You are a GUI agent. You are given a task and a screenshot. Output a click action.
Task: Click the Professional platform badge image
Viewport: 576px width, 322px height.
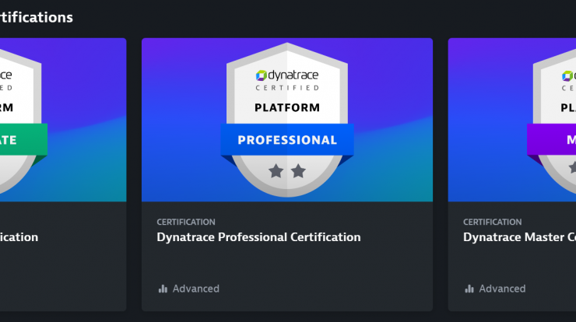287,120
